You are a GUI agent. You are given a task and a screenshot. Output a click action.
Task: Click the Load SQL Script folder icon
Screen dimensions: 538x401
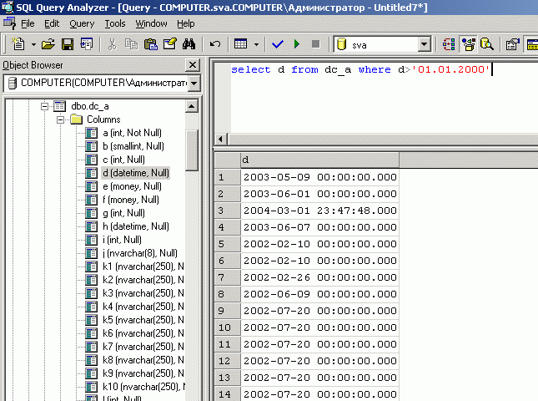(48, 44)
